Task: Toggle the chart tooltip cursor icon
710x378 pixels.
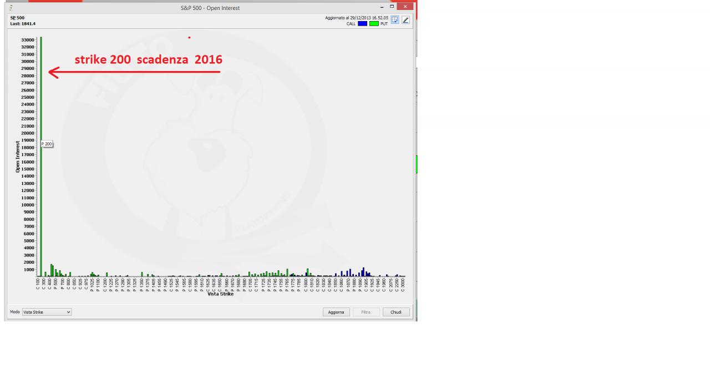Action: (x=395, y=20)
